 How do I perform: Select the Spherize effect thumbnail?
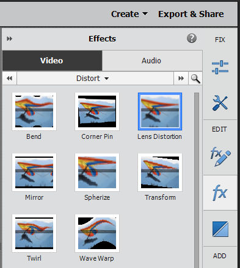tap(97, 172)
